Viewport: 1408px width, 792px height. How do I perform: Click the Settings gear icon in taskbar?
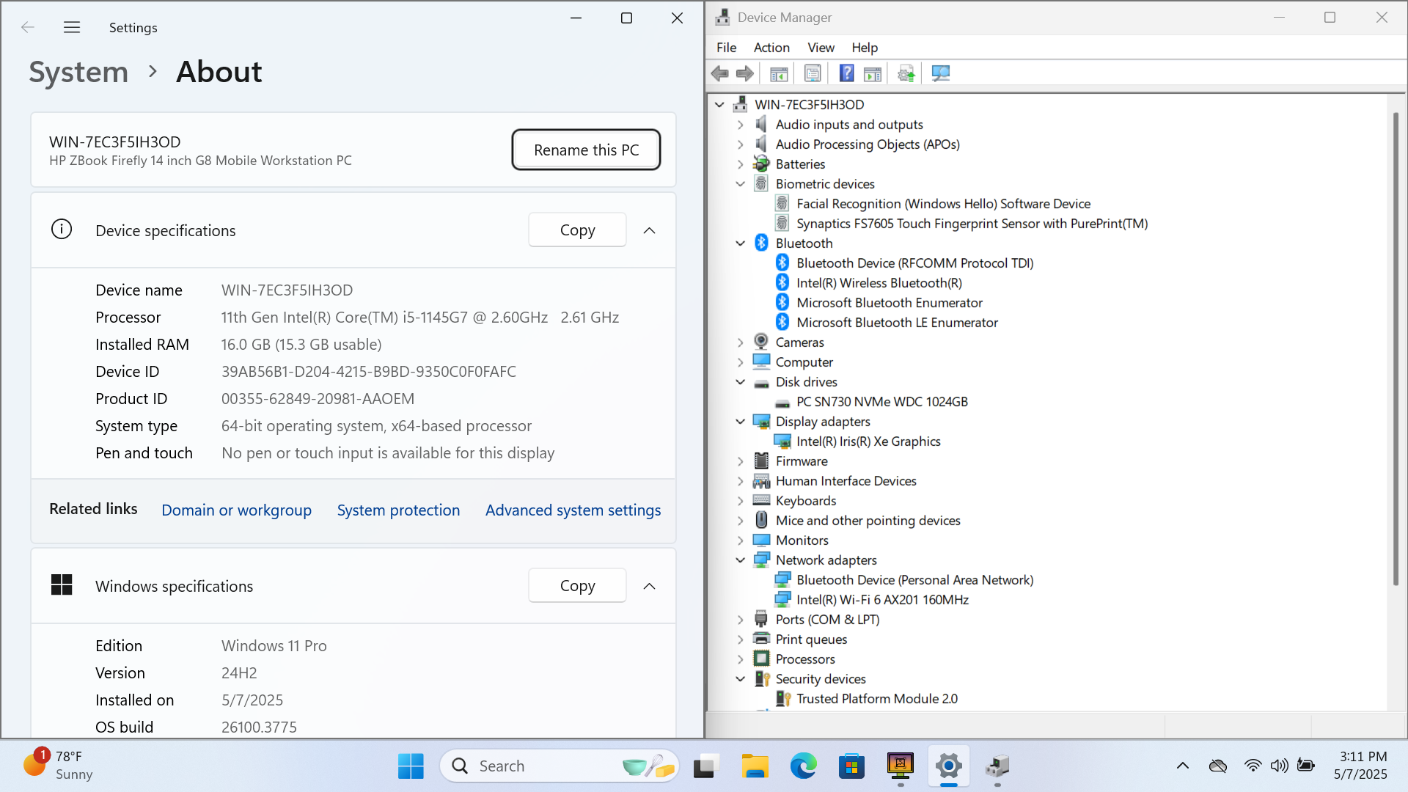[948, 766]
